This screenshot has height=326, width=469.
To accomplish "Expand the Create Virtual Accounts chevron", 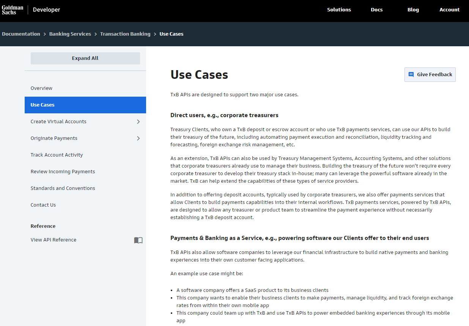I will (x=138, y=122).
